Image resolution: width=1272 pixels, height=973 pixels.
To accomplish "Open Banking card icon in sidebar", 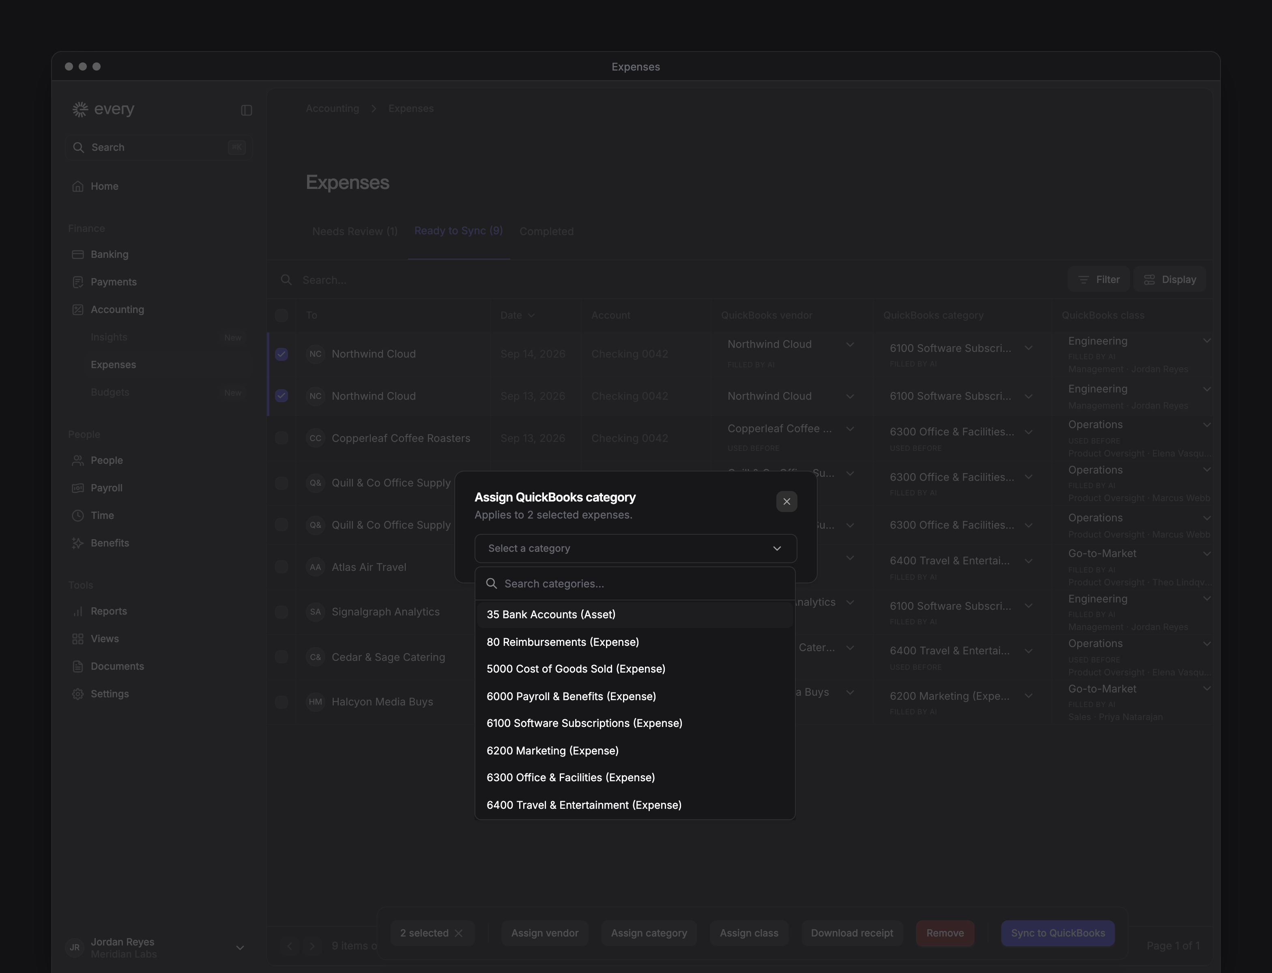I will 77,254.
